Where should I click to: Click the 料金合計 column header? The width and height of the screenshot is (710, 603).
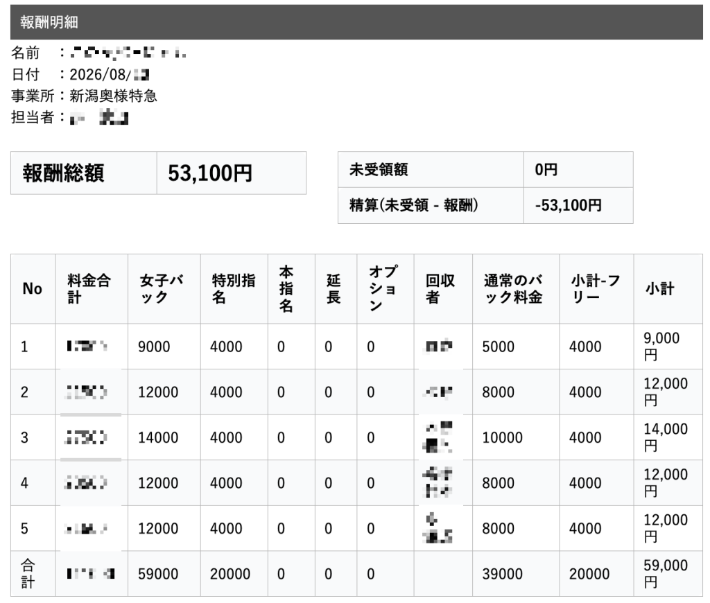(x=92, y=289)
